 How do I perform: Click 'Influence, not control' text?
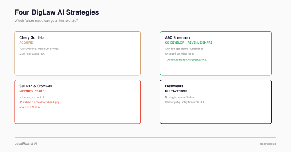pyautogui.click(x=32, y=97)
